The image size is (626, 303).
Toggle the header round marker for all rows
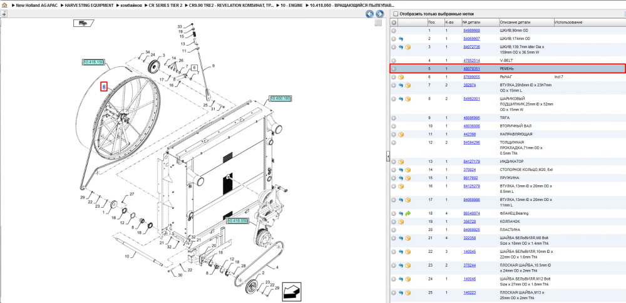tap(394, 23)
